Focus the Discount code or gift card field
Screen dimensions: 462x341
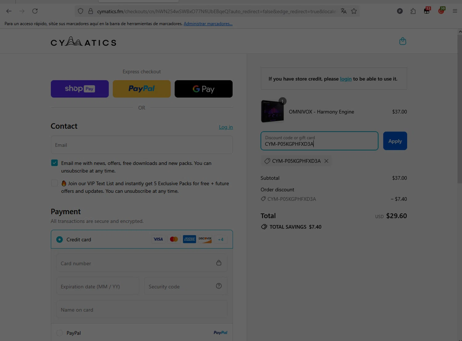click(x=319, y=141)
